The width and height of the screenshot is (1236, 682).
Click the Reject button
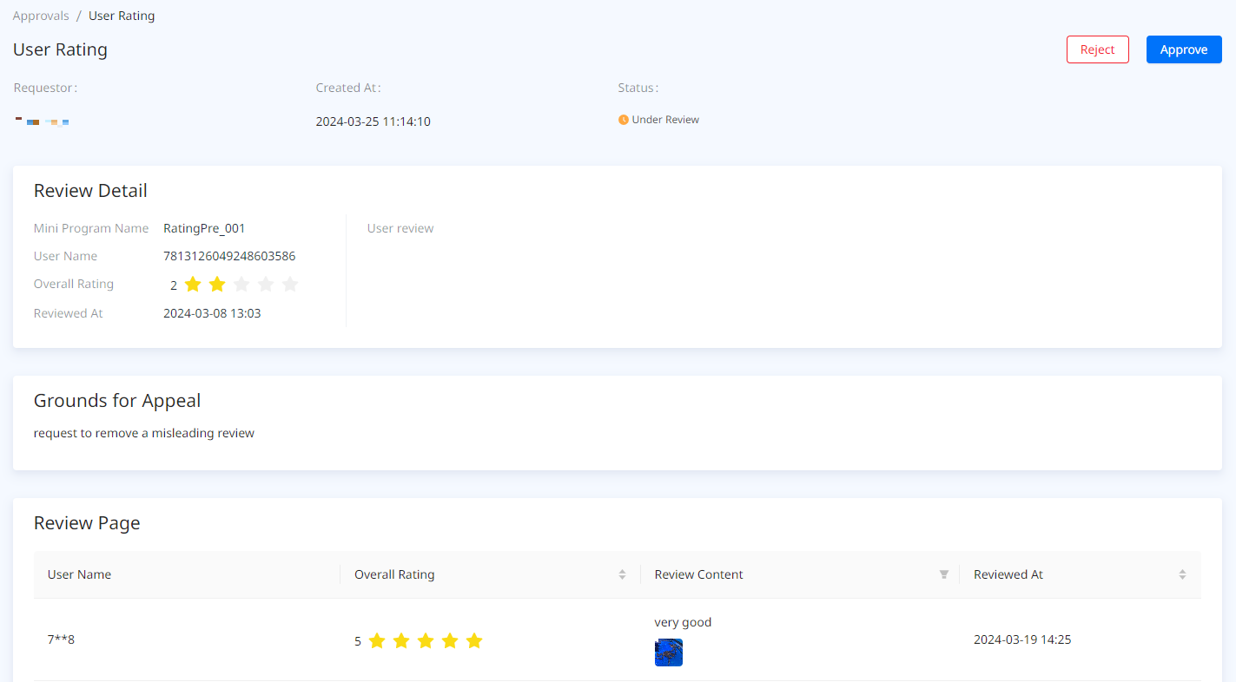1097,49
